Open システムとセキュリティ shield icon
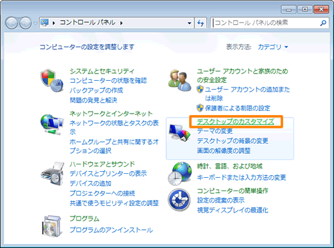334x248 pixels. (x=51, y=80)
